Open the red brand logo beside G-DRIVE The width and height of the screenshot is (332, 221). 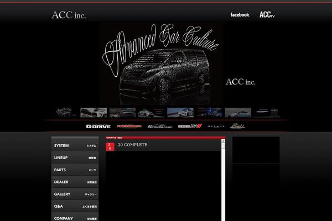click(x=129, y=127)
